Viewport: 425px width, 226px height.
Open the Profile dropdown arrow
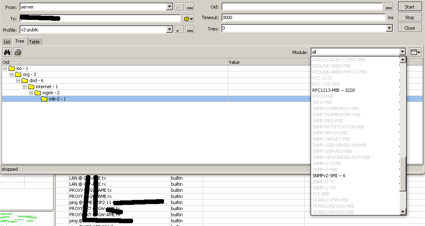pyautogui.click(x=169, y=29)
